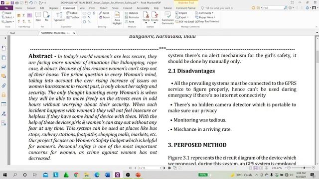The image size is (319, 179).
Task: Open the Bookmarks panel in sidebar
Action: (3, 48)
